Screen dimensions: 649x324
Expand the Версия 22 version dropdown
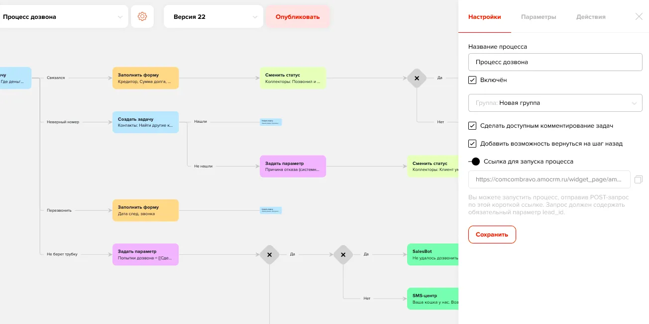tap(213, 17)
